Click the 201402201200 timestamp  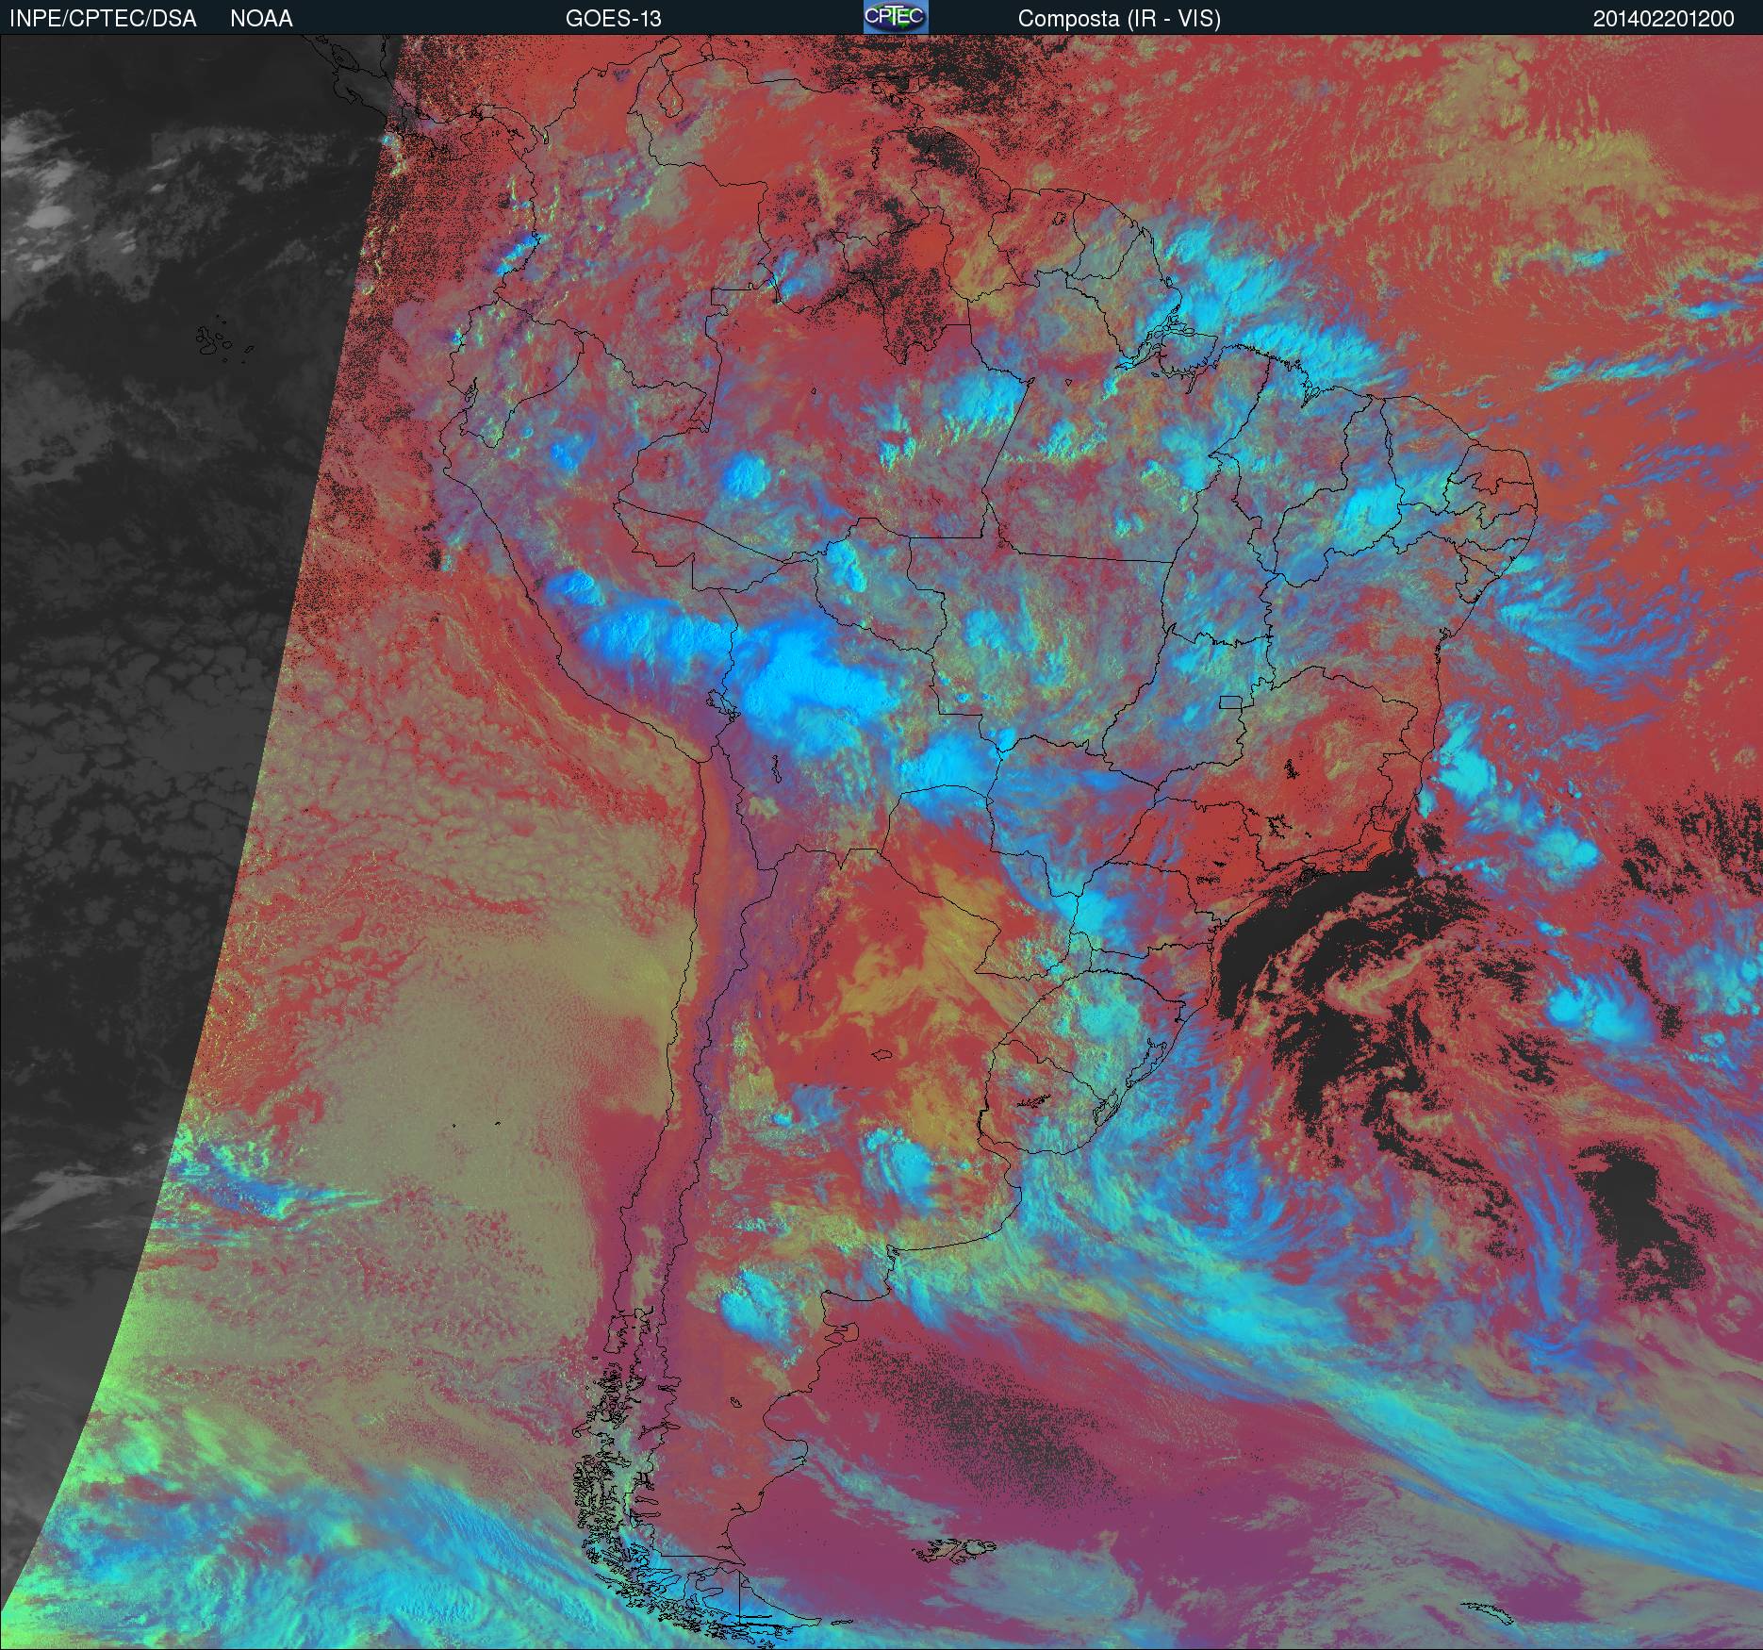(1663, 19)
